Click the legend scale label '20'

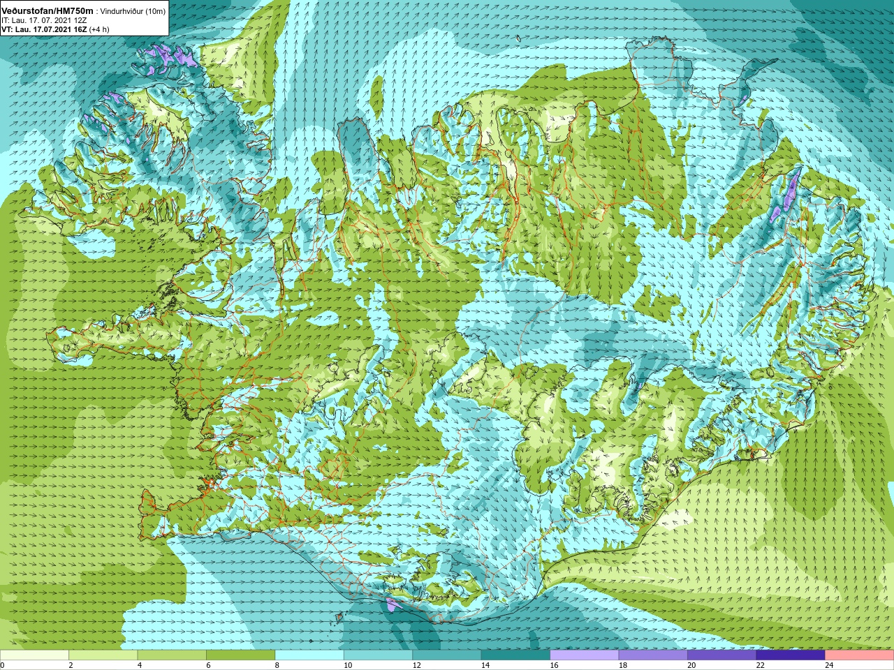point(691,665)
